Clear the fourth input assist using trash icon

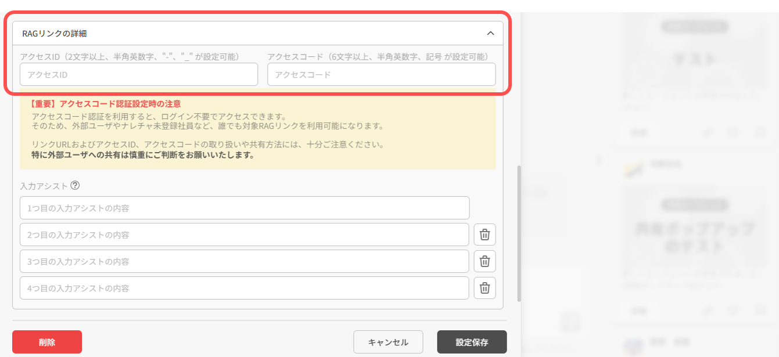click(486, 288)
